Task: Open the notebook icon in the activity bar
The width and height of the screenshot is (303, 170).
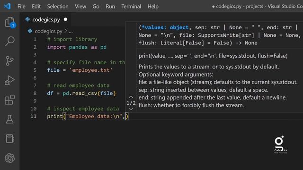Action: pyautogui.click(x=9, y=138)
